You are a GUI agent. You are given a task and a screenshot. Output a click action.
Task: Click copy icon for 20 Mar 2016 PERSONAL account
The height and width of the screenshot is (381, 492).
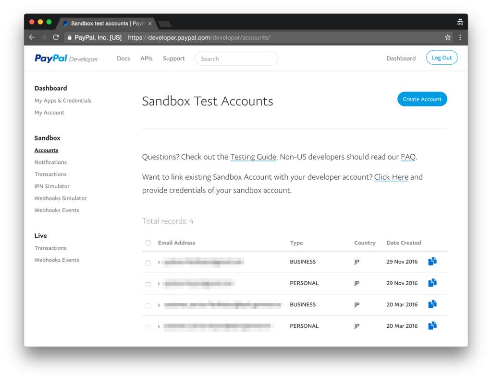(432, 325)
